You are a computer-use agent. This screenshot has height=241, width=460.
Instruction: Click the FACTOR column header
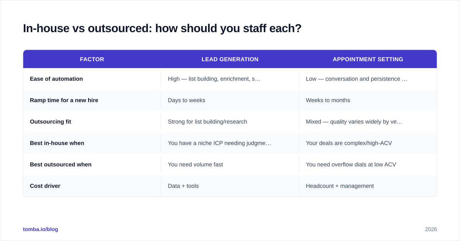92,59
